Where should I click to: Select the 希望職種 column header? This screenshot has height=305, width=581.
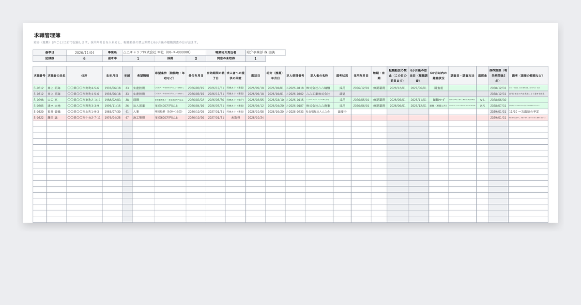click(x=143, y=76)
